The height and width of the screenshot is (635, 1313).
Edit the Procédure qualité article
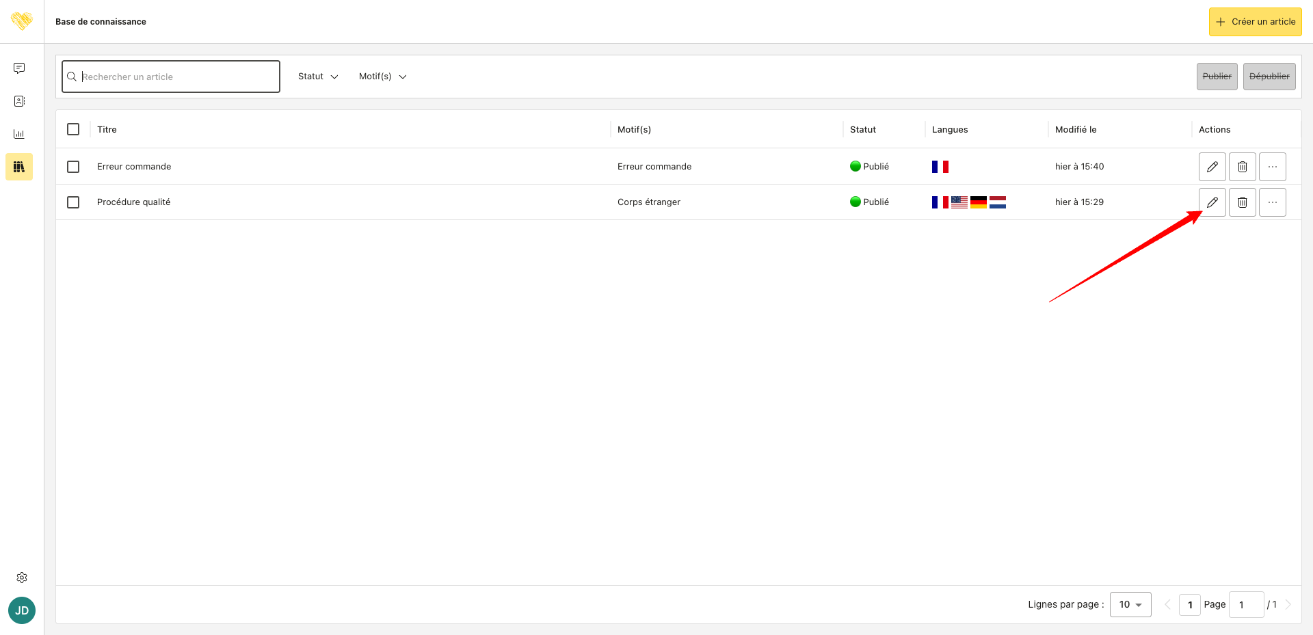click(x=1212, y=202)
